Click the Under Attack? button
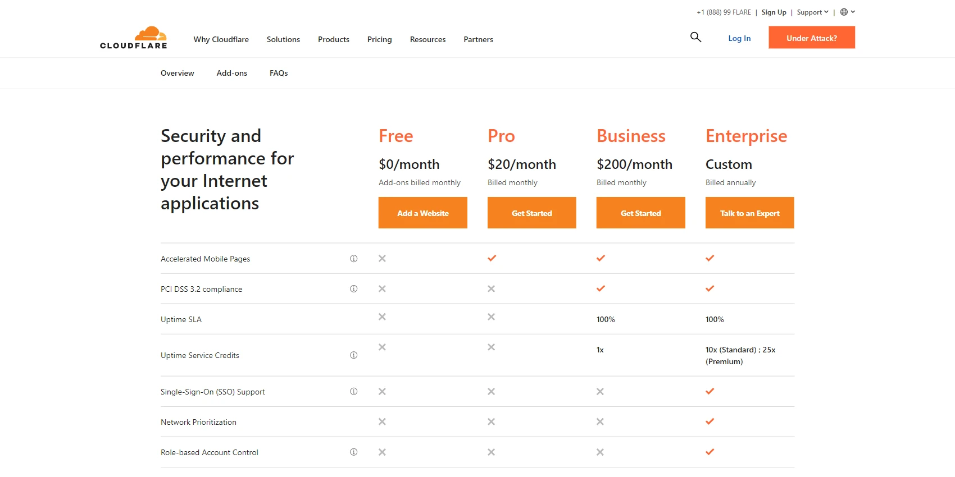 click(x=812, y=38)
